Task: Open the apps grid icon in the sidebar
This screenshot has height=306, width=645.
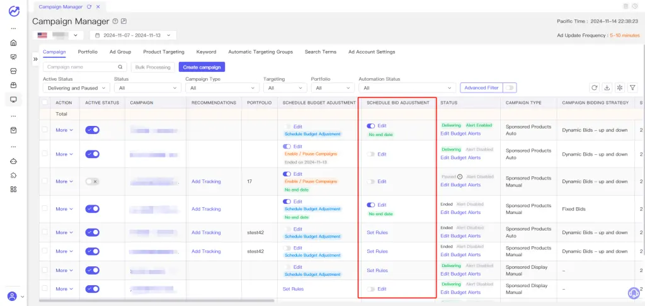Action: (14, 189)
